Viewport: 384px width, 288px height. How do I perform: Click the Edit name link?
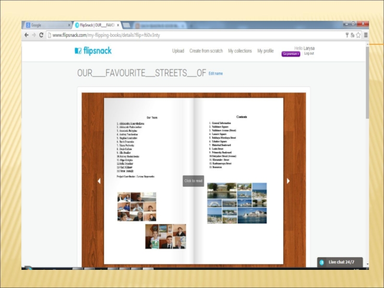coord(216,73)
